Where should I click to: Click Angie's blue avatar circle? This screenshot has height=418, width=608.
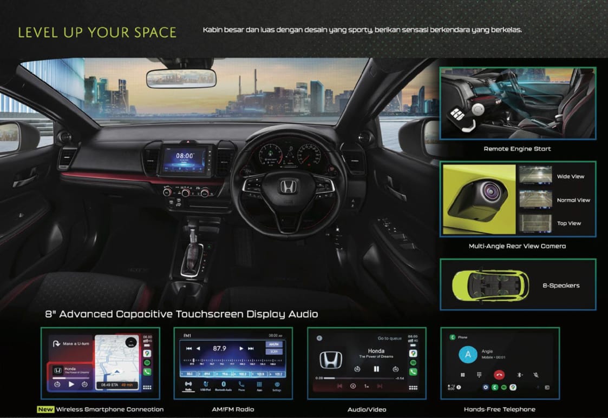click(468, 355)
